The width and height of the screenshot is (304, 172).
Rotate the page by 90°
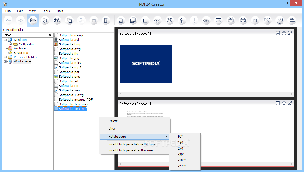[x=185, y=137]
